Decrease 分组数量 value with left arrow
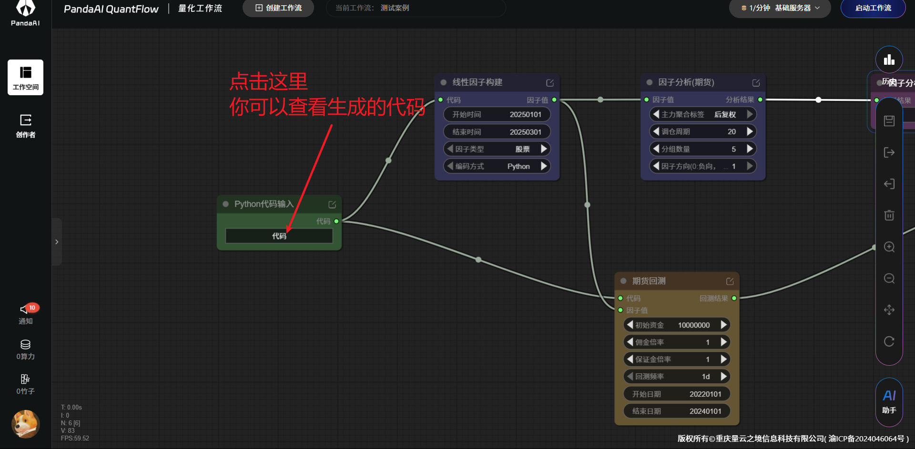Image resolution: width=915 pixels, height=449 pixels. click(656, 149)
